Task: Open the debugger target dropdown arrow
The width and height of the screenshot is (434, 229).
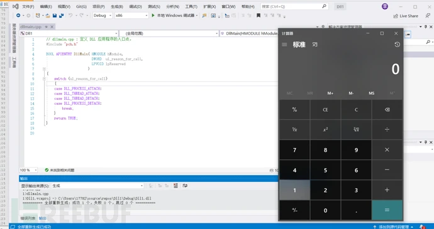Action: coord(197,16)
